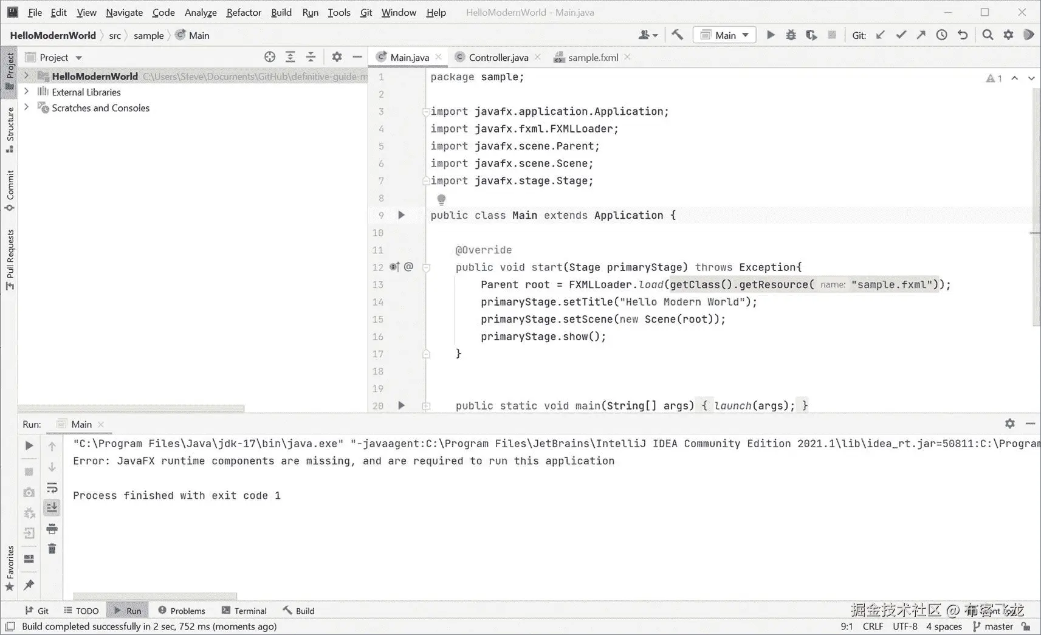The image size is (1041, 635).
Task: Run Main with Coverage icon
Action: pos(811,35)
